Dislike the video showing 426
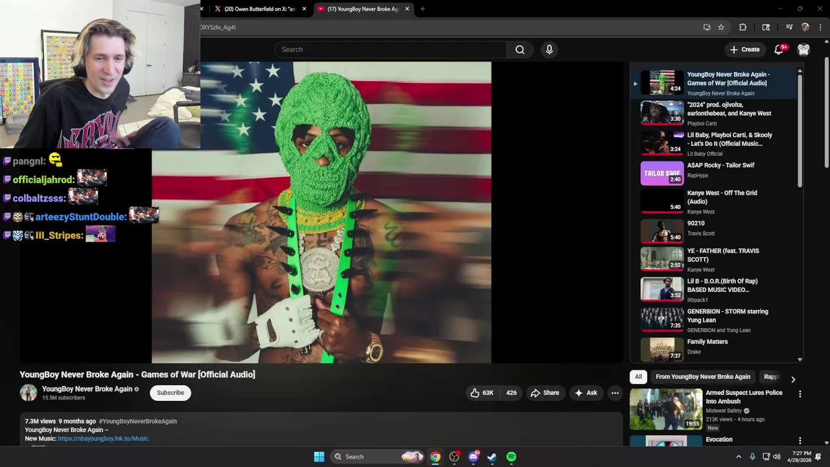This screenshot has width=830, height=467. 512,392
